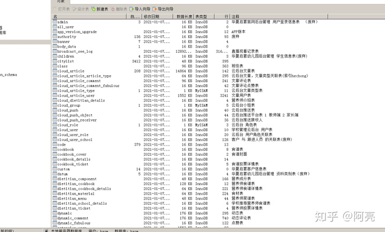
Task: Select the cookbook_ticket table name
Action: tap(73, 164)
